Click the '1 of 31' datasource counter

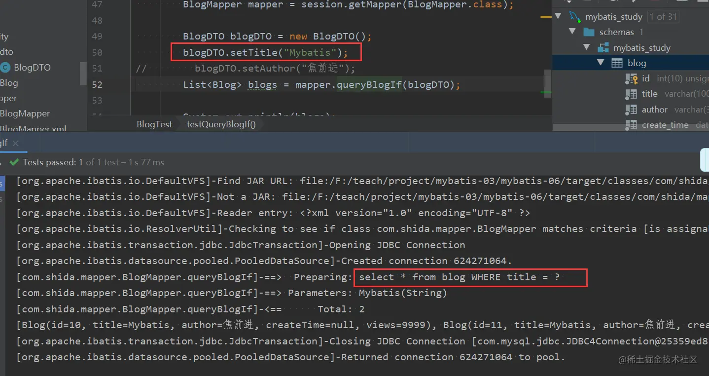click(x=663, y=16)
